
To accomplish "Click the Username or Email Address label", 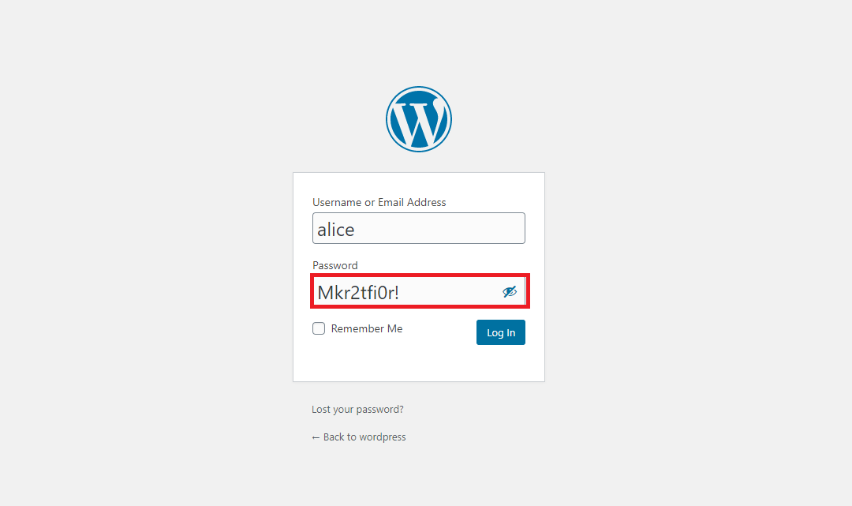I will pos(379,203).
